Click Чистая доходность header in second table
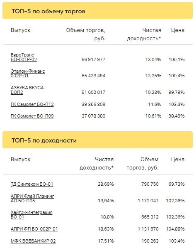Viewport: 194px width, 248px height. pos(97,163)
